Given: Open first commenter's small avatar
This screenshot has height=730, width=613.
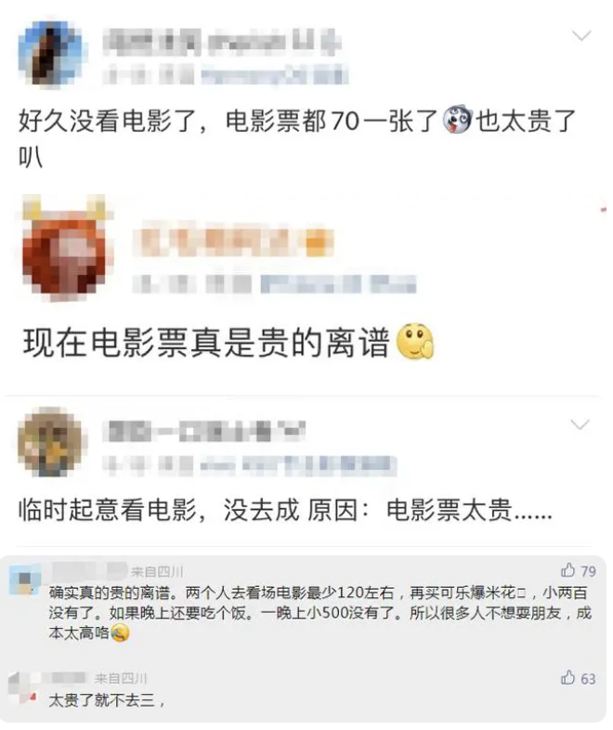Looking at the screenshot, I should pos(25,580).
